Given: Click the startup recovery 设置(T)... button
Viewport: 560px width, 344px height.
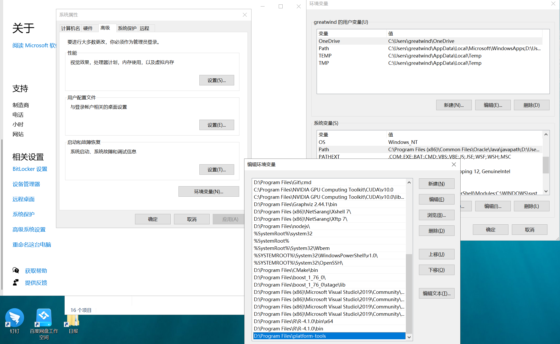Looking at the screenshot, I should [x=217, y=170].
